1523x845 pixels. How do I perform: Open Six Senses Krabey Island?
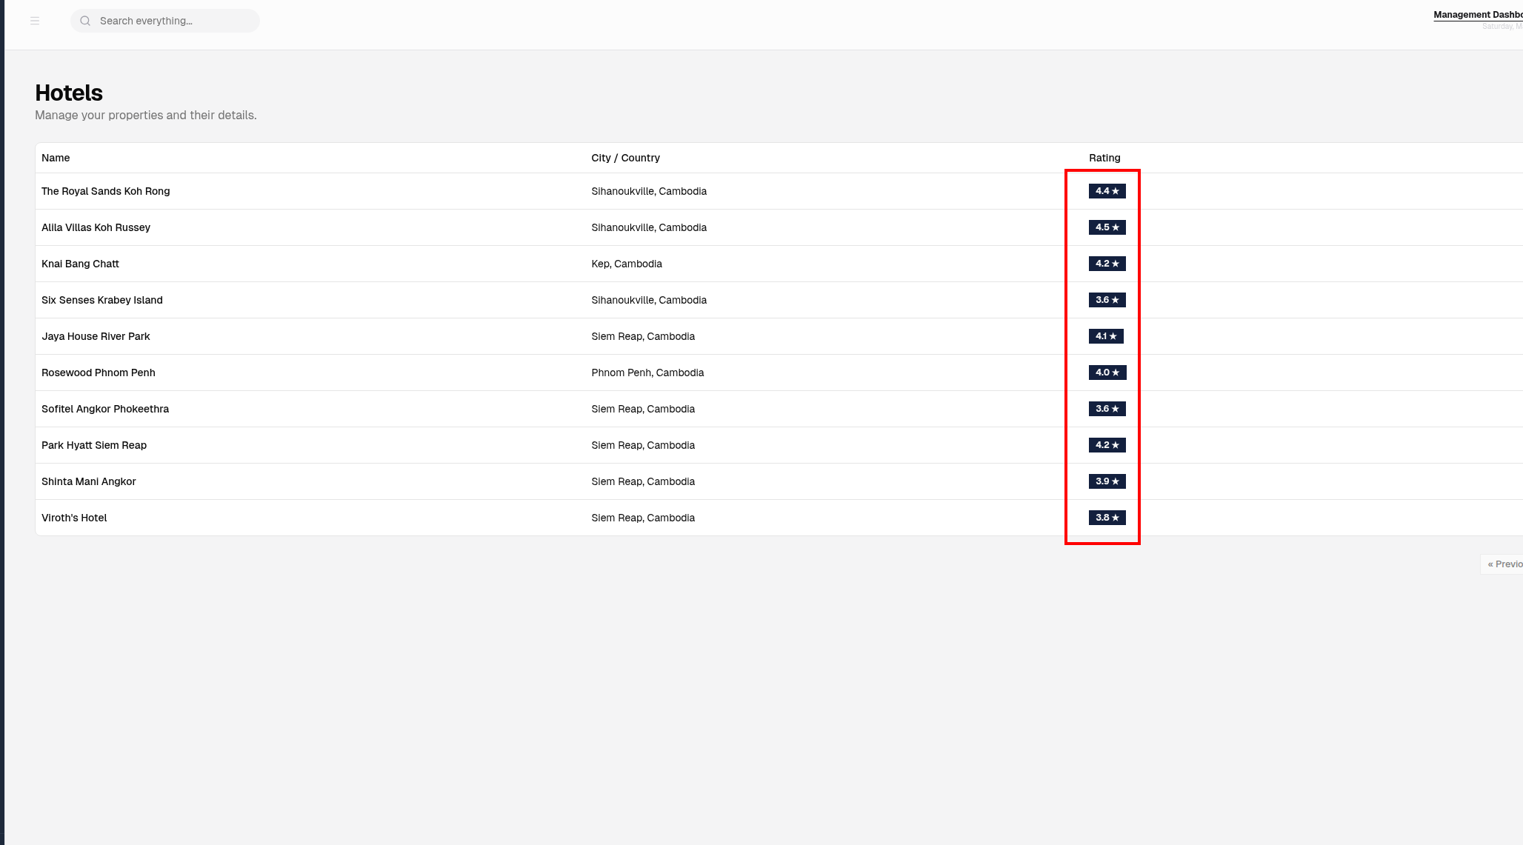(102, 300)
